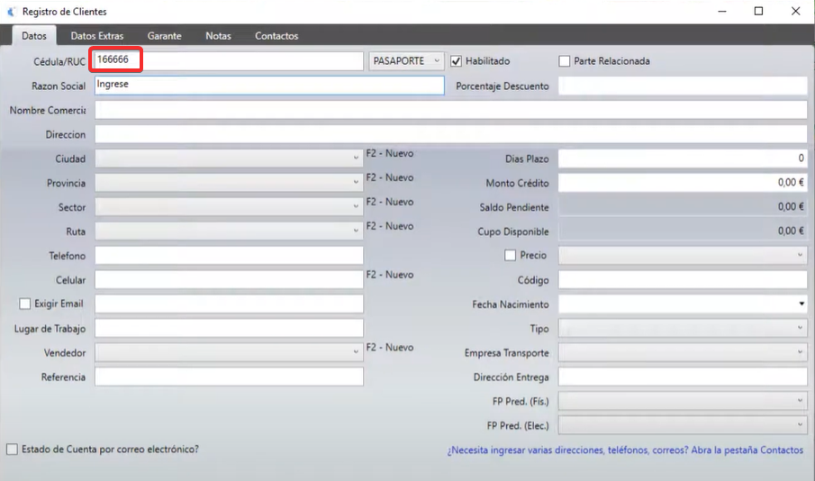Click the Telefono input field
Viewport: 815px width, 481px height.
[x=229, y=255]
